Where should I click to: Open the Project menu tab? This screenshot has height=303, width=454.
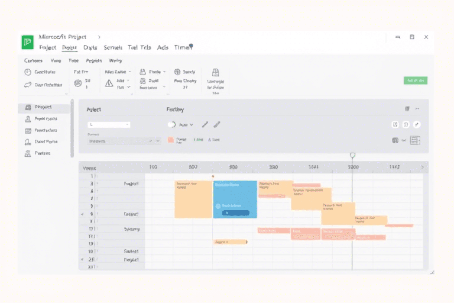47,47
